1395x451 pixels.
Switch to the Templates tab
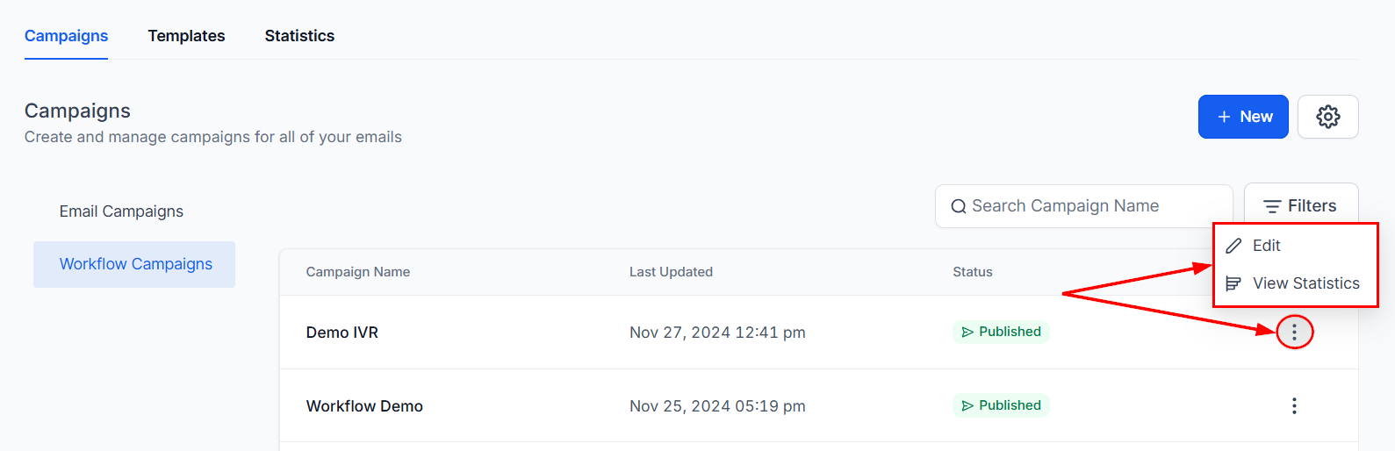(x=186, y=36)
